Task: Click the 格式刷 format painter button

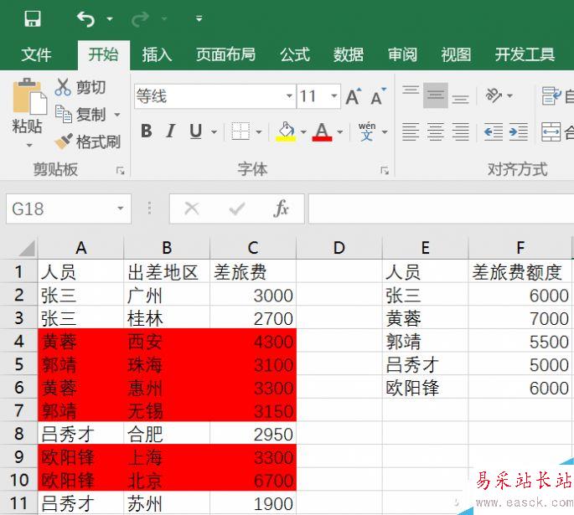Action: (x=87, y=142)
